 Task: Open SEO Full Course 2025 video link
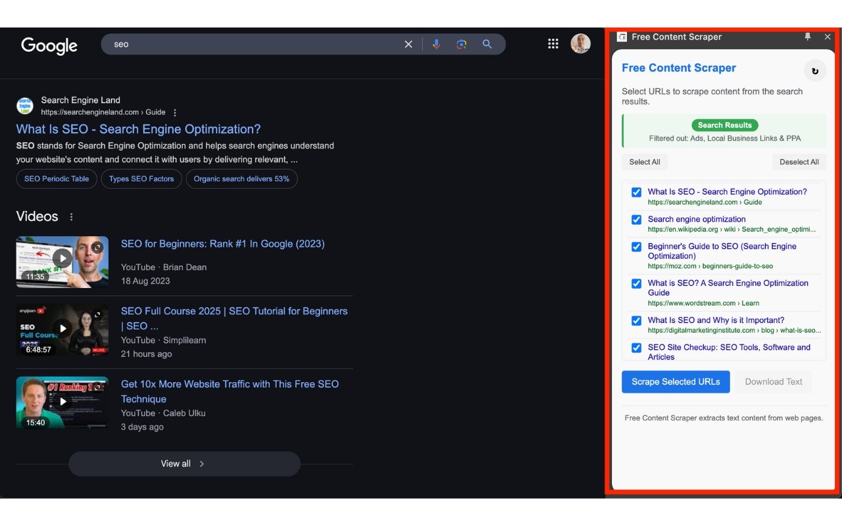tap(234, 318)
